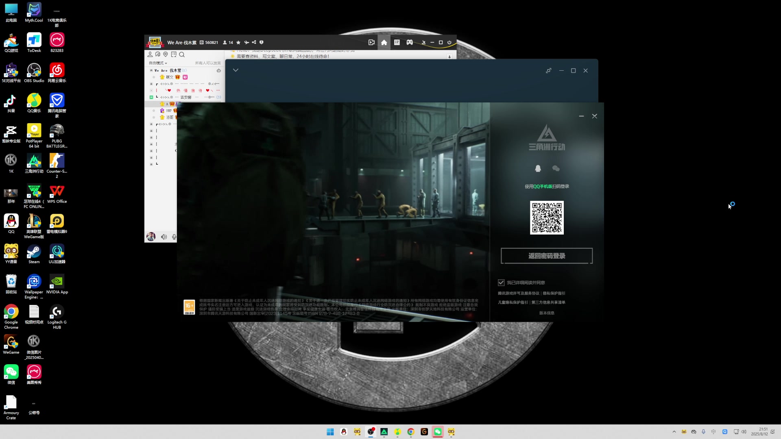Open UU加速器 desktop shortcut
Screen dimensions: 781x439
(57, 254)
